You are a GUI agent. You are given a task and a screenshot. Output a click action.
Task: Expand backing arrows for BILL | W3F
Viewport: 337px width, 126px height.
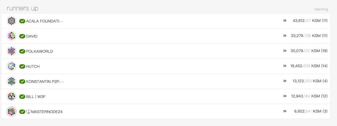[x=285, y=96]
